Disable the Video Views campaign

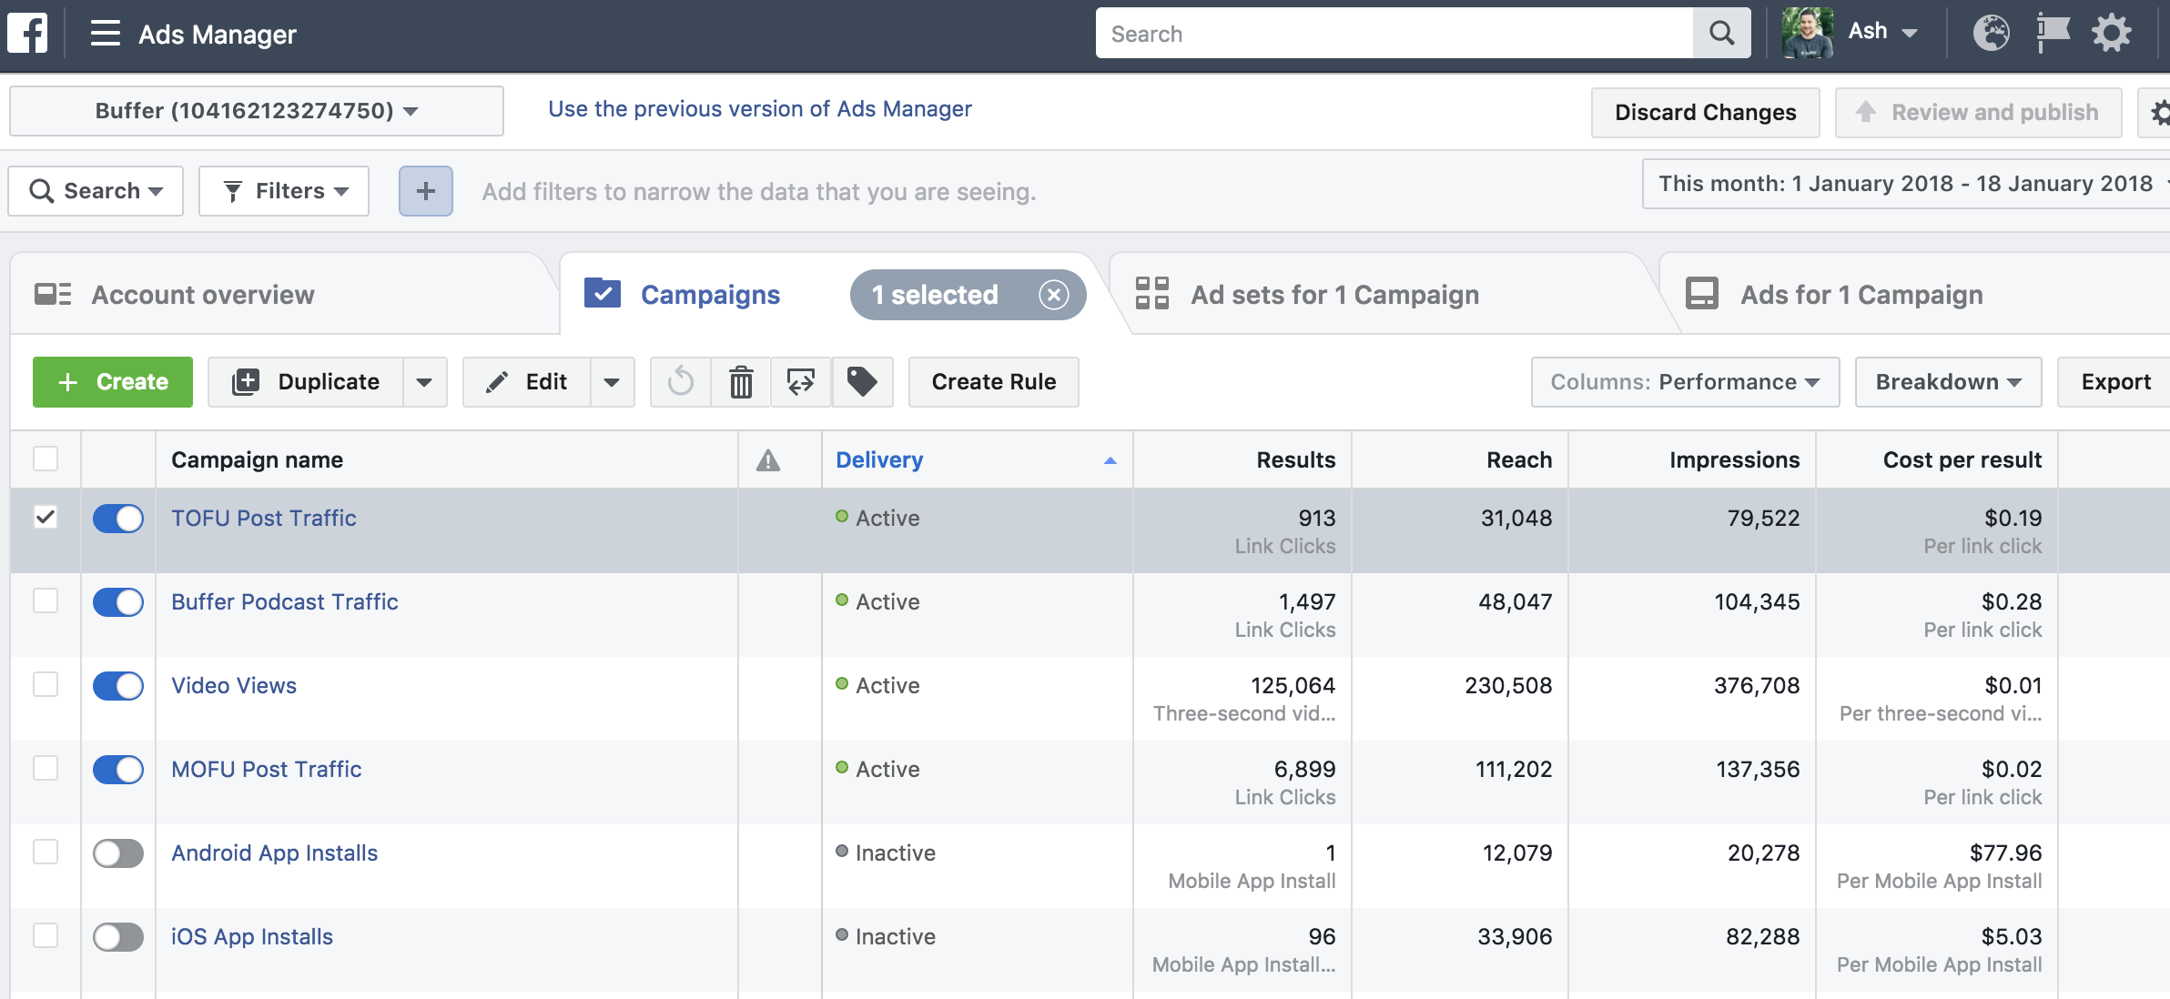[x=118, y=685]
